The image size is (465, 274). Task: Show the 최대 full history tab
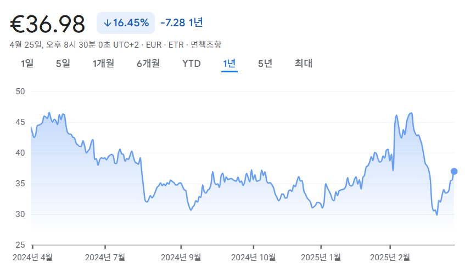[x=304, y=64]
